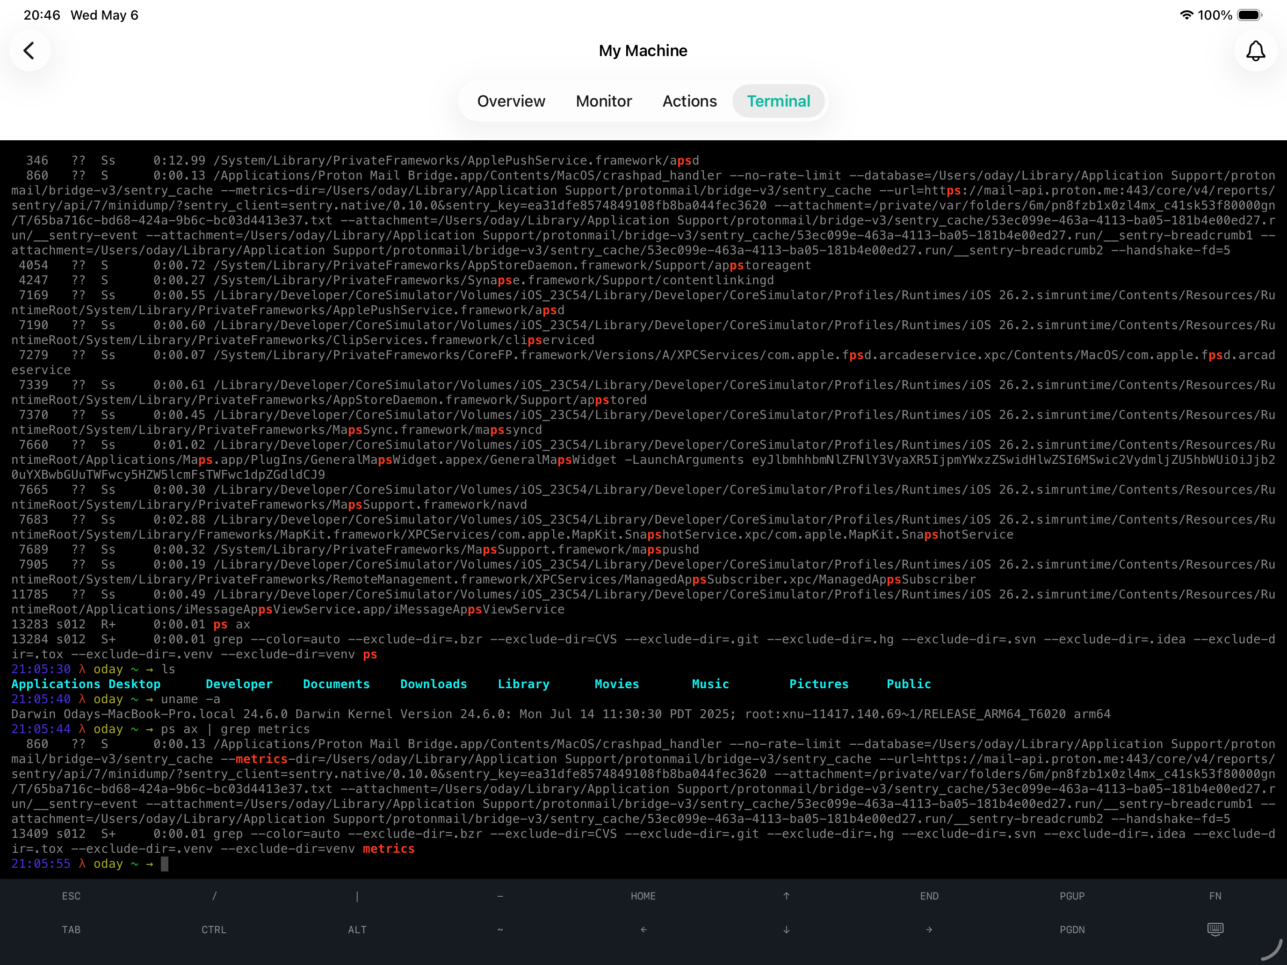The width and height of the screenshot is (1287, 965).
Task: Click the 21:05:55 prompt timestamp
Action: pos(41,864)
